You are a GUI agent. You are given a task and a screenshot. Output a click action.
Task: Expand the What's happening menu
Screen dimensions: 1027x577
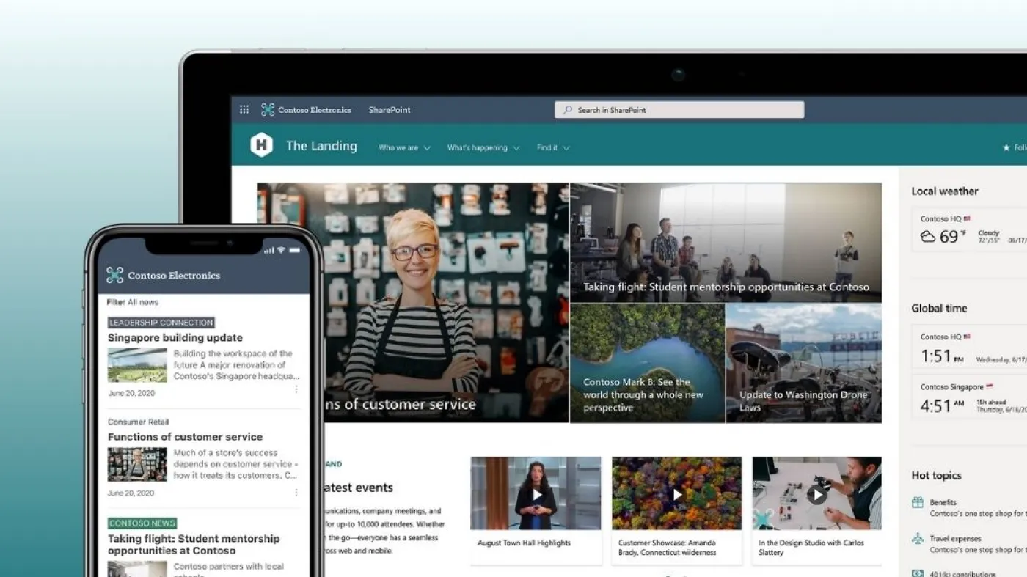(x=483, y=147)
